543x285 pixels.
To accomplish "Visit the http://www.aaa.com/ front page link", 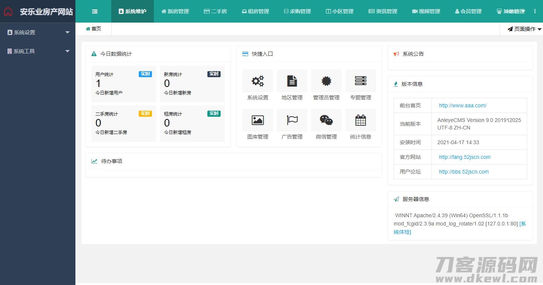I will pos(463,105).
